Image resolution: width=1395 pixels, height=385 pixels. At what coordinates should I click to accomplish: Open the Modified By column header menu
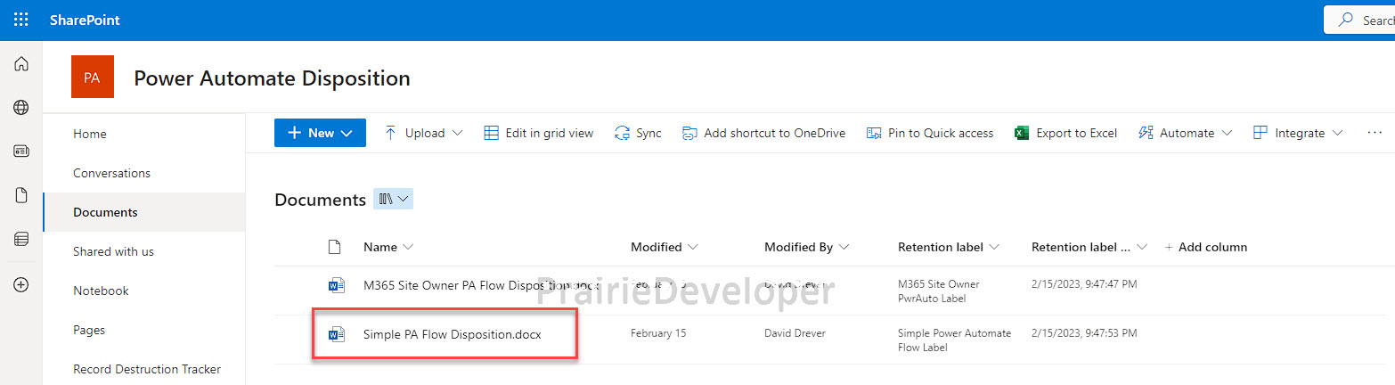coord(807,247)
